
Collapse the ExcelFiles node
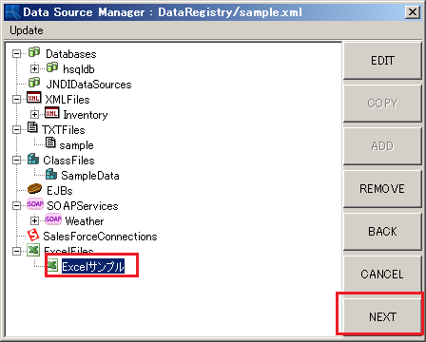coord(16,251)
